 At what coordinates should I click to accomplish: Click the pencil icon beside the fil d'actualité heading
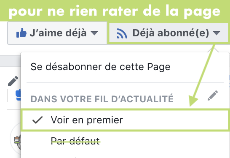pyautogui.click(x=213, y=95)
